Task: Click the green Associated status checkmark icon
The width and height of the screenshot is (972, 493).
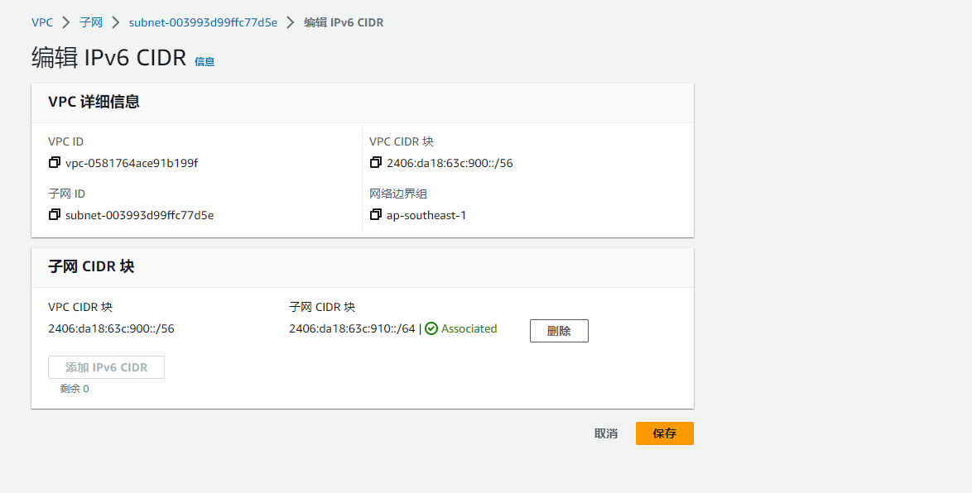Action: coord(431,329)
